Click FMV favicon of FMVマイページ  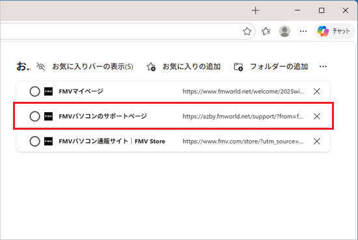(48, 91)
